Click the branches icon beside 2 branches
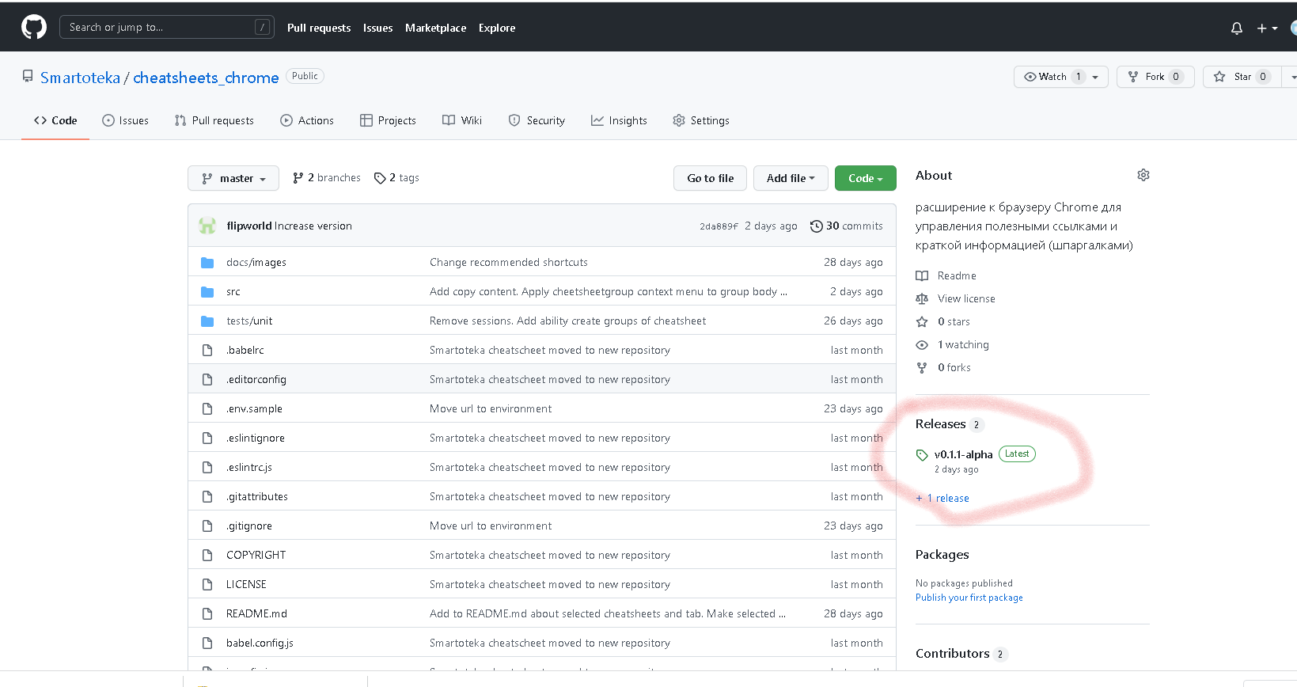The width and height of the screenshot is (1297, 687). tap(298, 178)
